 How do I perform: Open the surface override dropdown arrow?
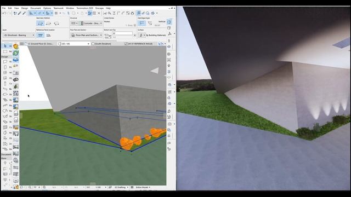click(x=144, y=35)
